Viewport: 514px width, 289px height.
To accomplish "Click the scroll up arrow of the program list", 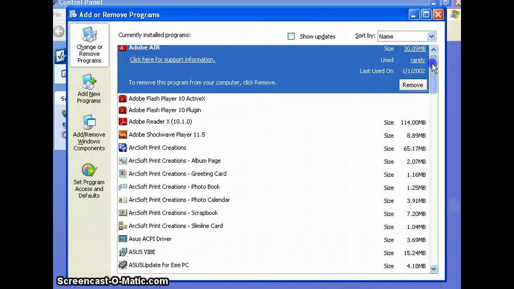I will tap(433, 49).
